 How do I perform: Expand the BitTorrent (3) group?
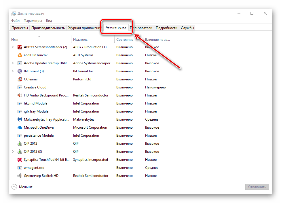(13, 71)
